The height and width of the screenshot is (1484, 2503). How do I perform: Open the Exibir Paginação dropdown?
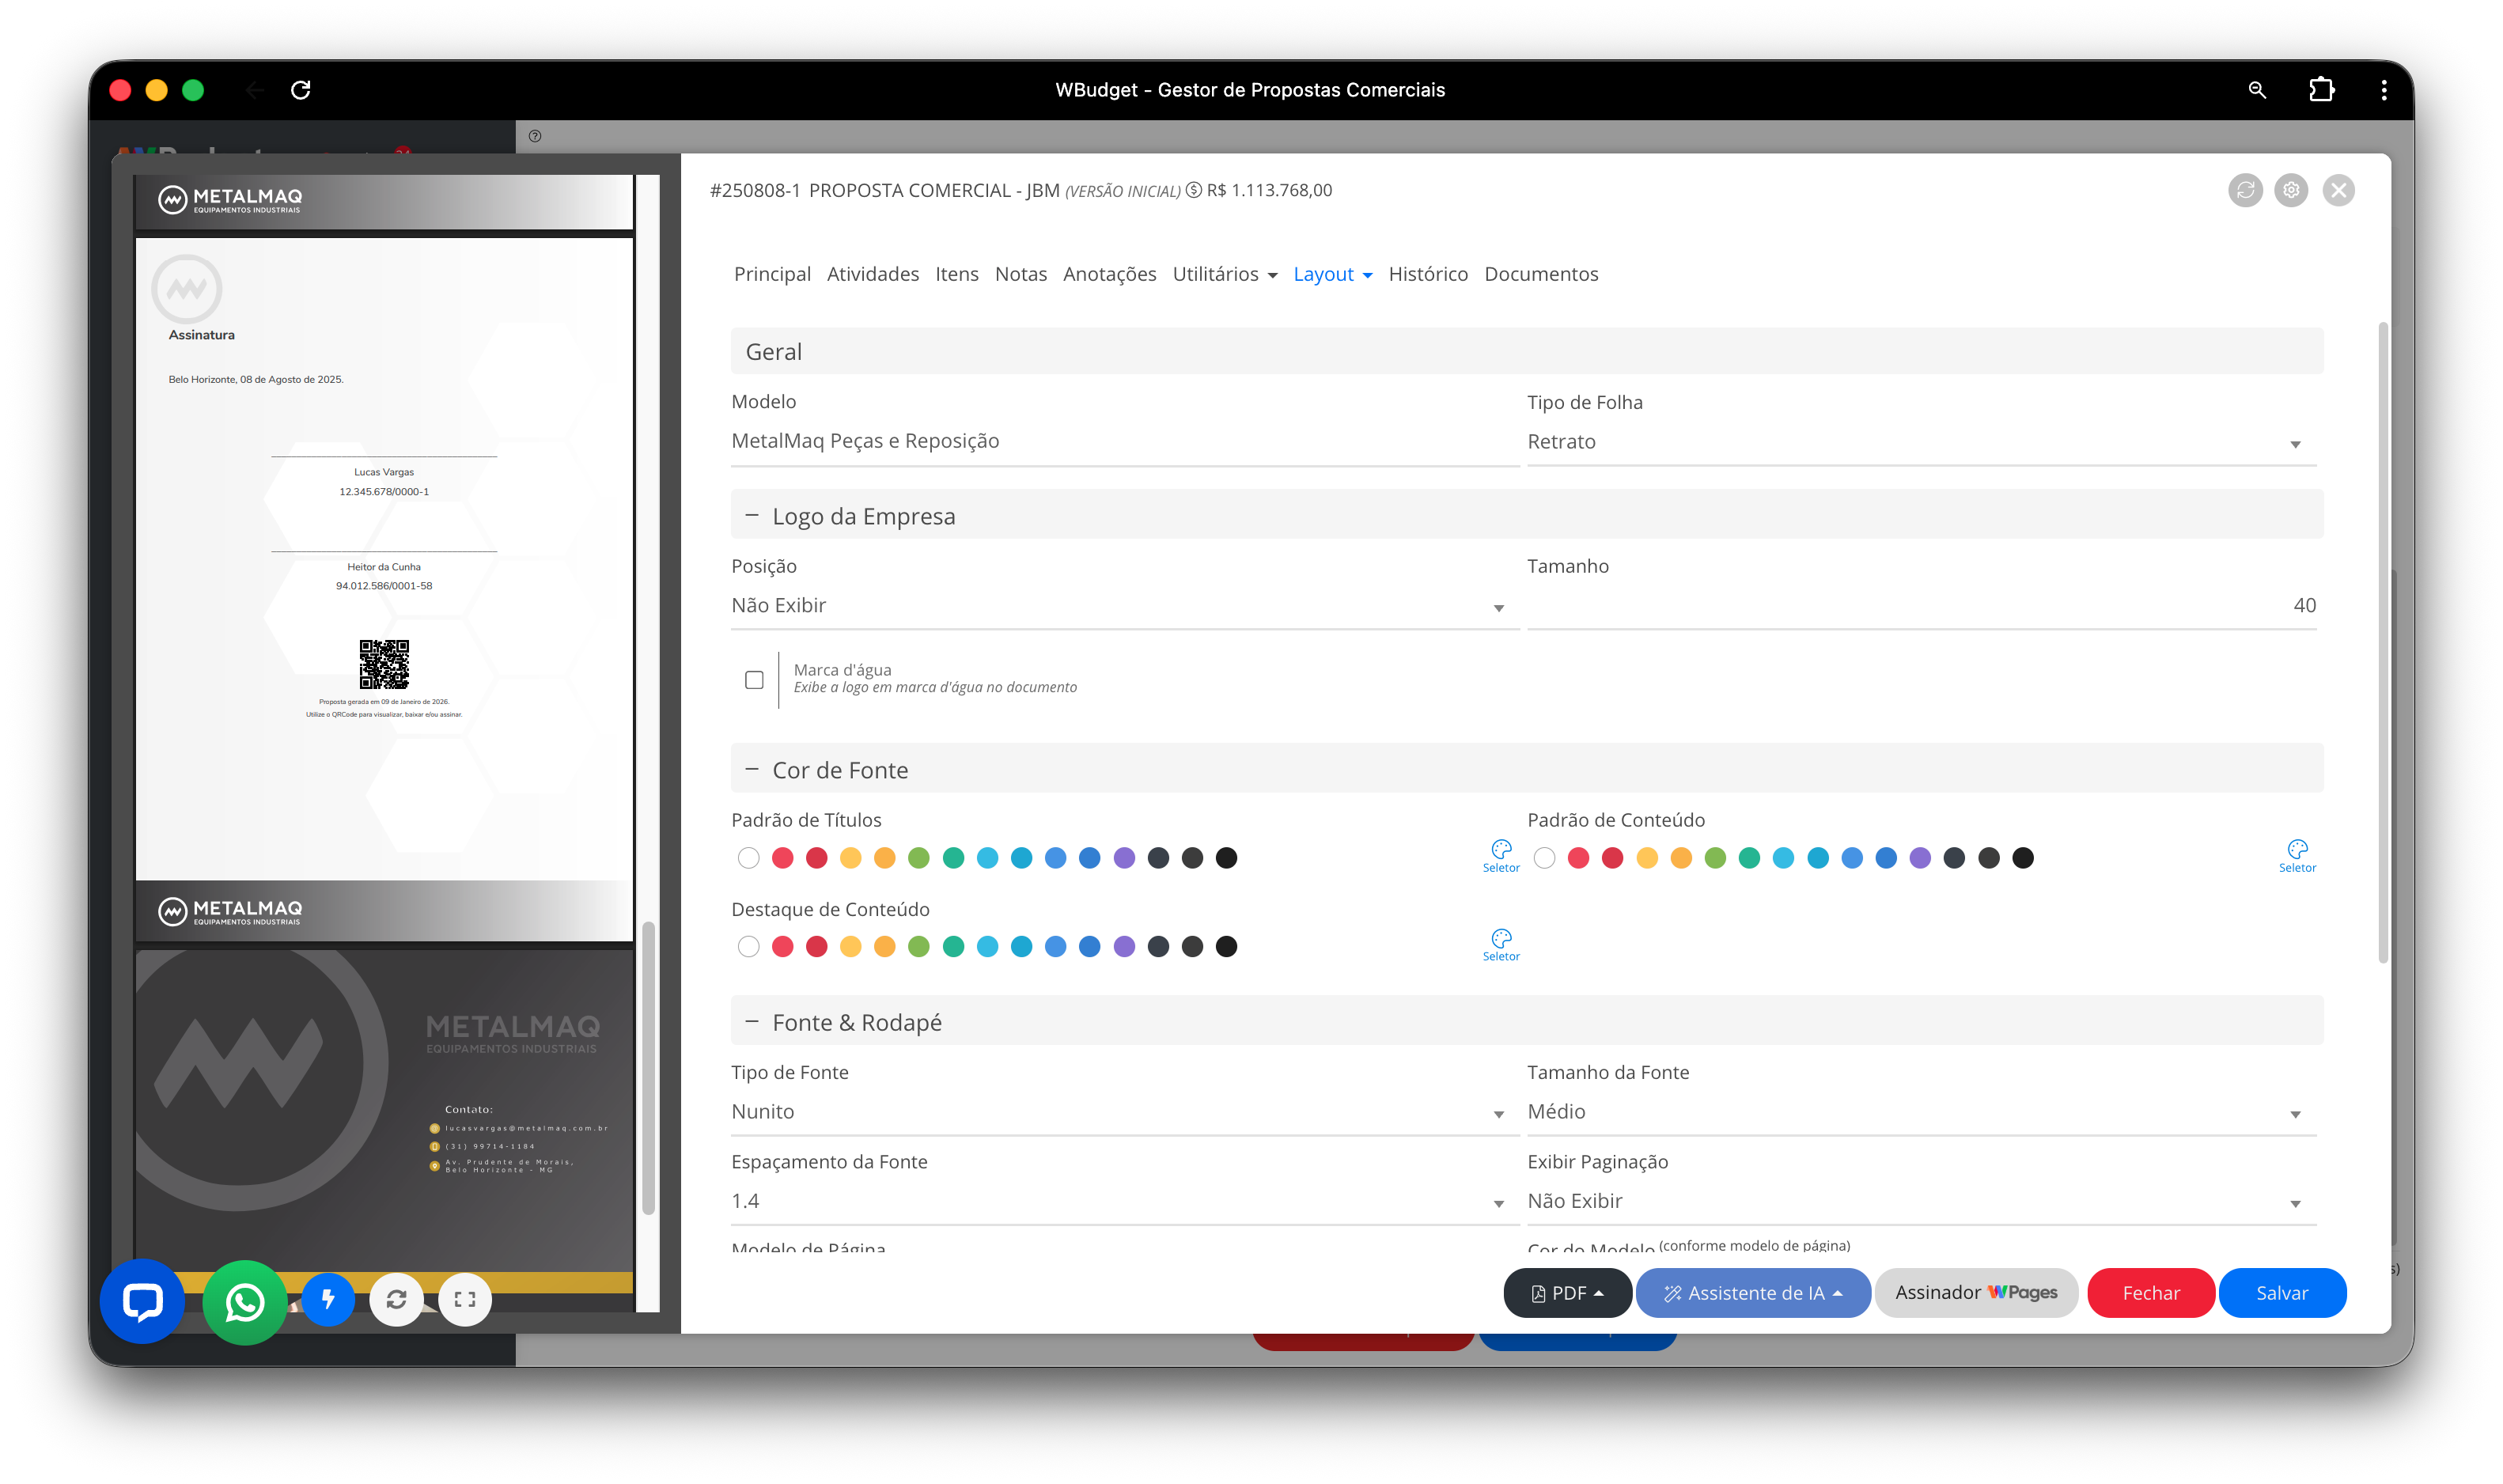[x=1920, y=1201]
